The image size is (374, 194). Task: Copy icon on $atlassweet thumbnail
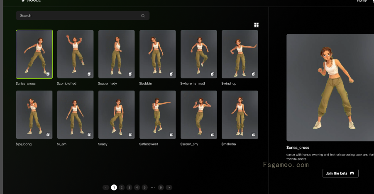pos(171,134)
